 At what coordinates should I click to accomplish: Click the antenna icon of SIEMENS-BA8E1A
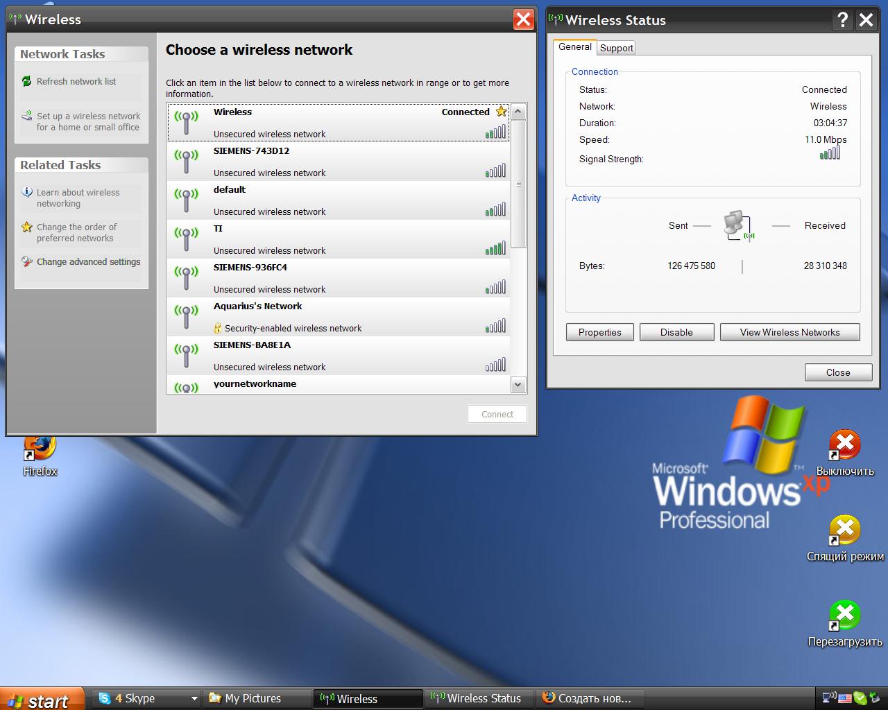tap(186, 356)
